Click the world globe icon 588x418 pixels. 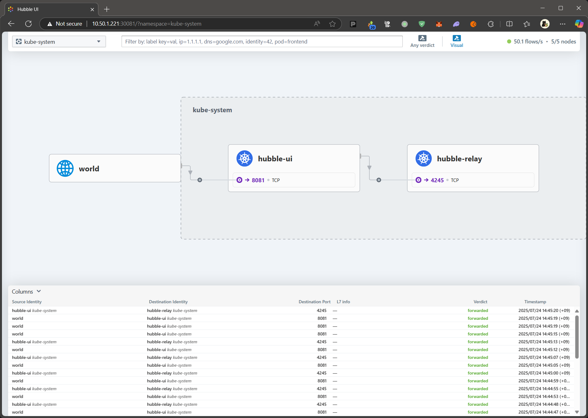point(65,169)
